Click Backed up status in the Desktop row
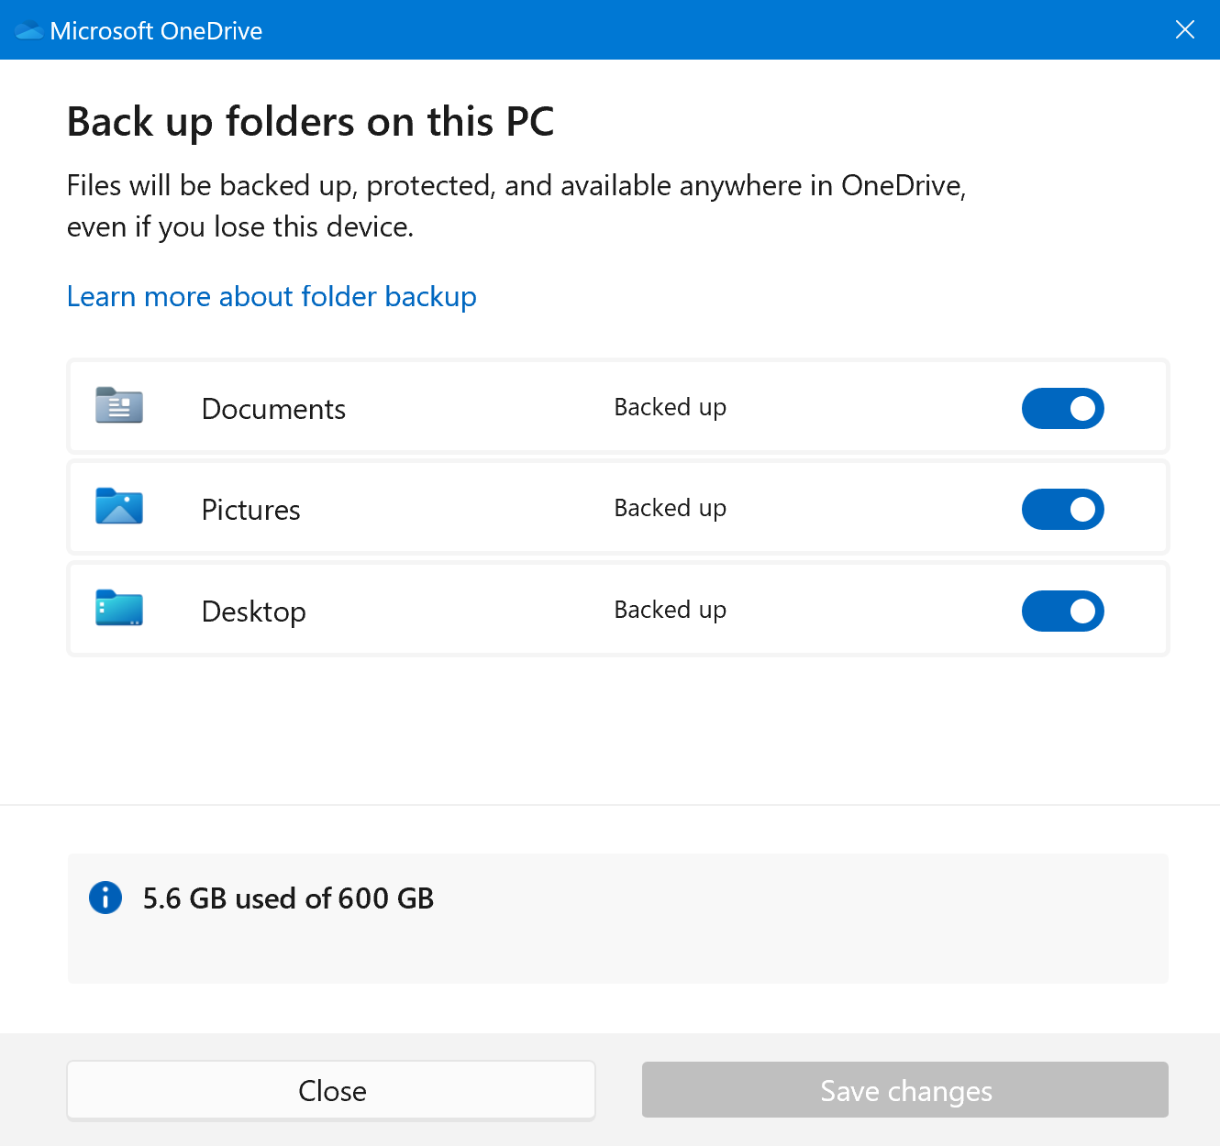 tap(670, 610)
